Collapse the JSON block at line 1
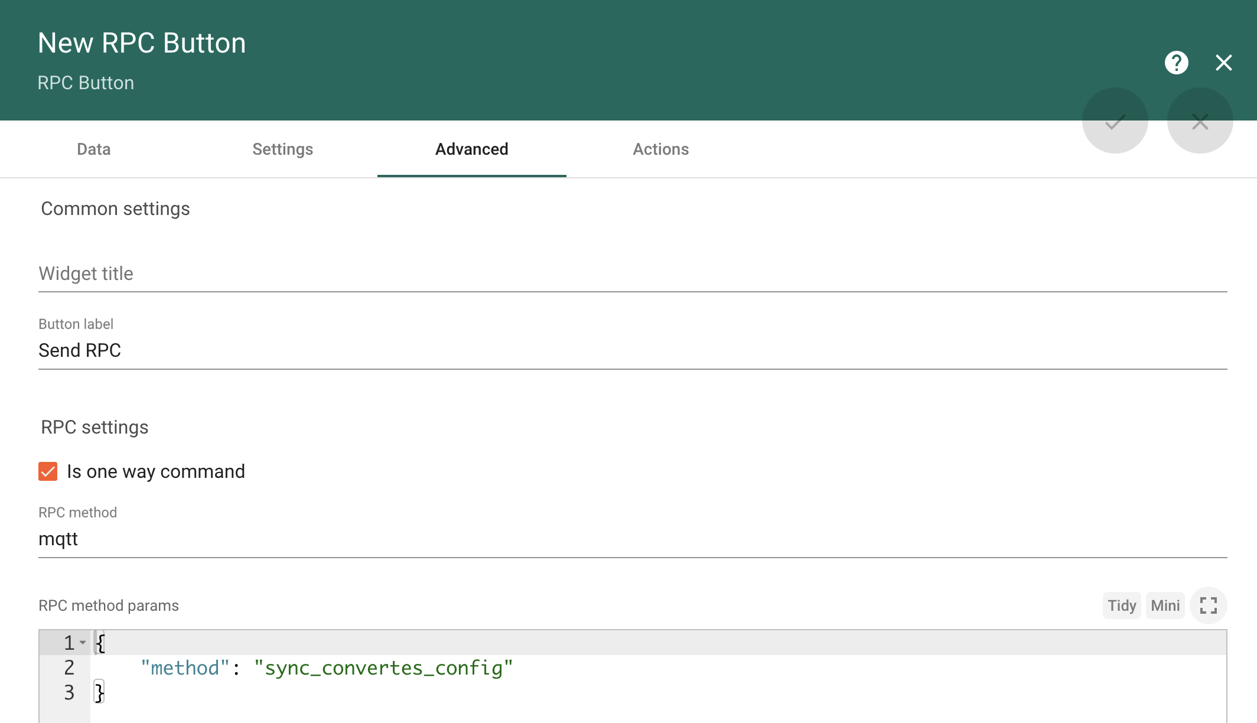 [x=83, y=642]
